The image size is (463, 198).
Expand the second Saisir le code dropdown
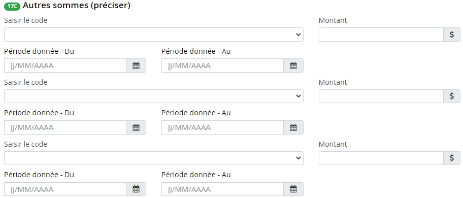point(153,96)
